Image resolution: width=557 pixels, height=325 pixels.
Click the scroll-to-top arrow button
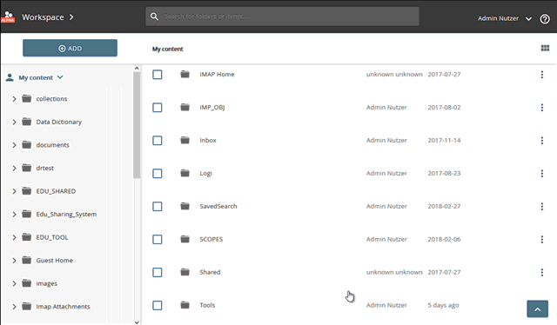click(x=538, y=309)
